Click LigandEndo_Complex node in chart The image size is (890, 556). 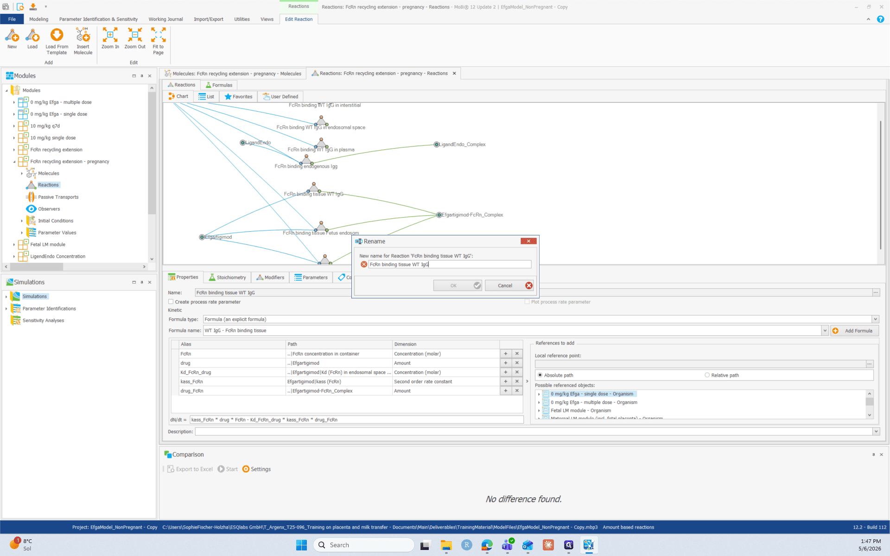click(x=436, y=145)
